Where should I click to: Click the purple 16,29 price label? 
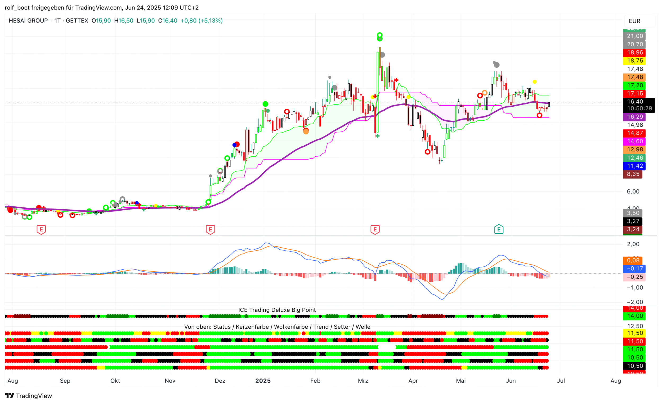point(635,117)
